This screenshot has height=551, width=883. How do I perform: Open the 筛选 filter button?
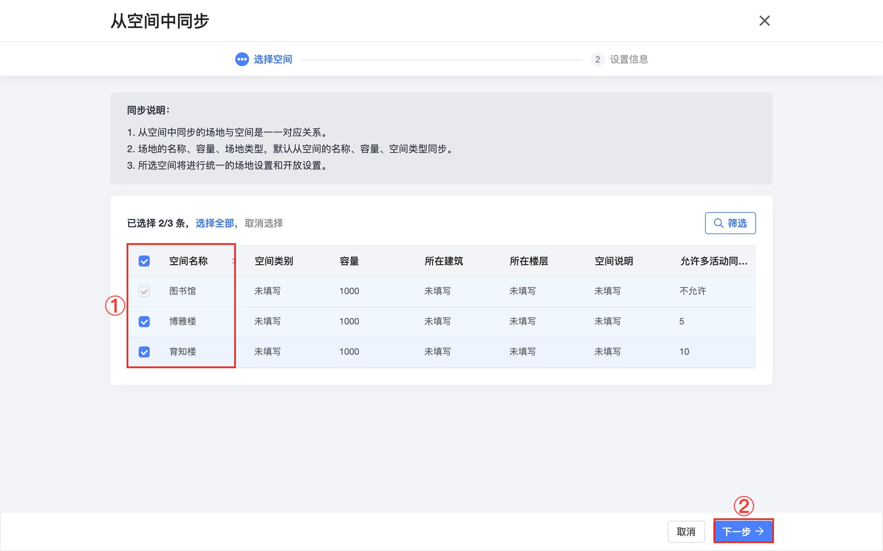(730, 223)
